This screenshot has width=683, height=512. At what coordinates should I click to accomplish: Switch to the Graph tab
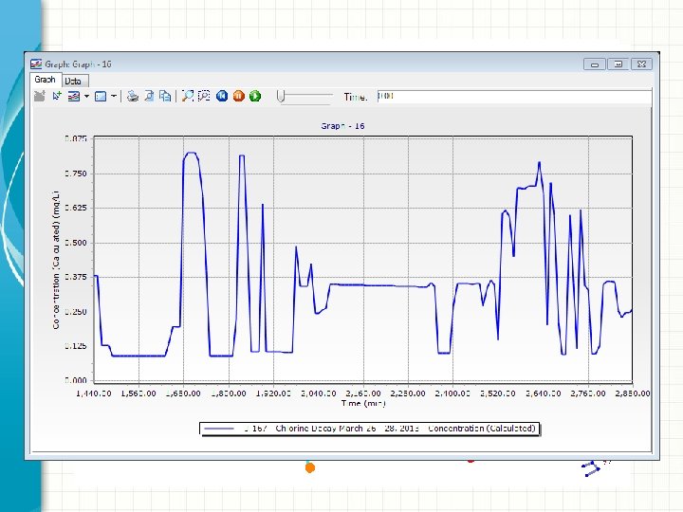[45, 80]
